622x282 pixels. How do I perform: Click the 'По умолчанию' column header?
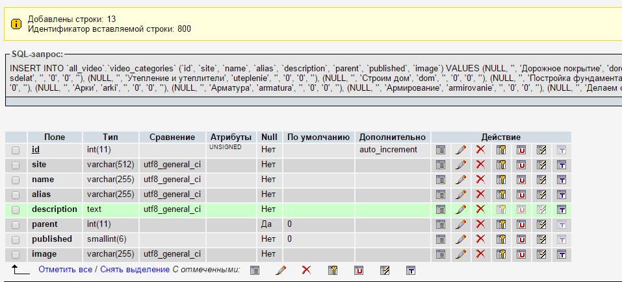(x=318, y=137)
